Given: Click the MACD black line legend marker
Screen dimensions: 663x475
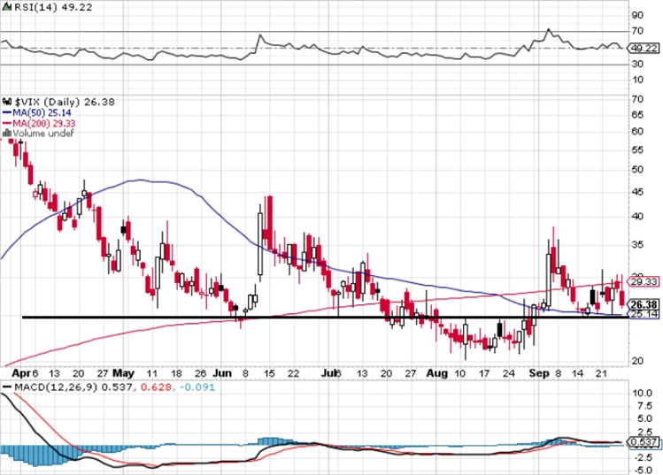Looking at the screenshot, I should (x=7, y=387).
